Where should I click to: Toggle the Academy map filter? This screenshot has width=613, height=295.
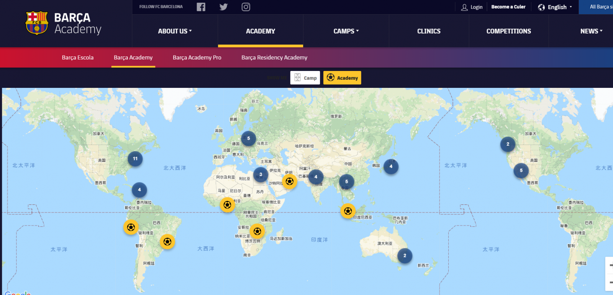(342, 78)
